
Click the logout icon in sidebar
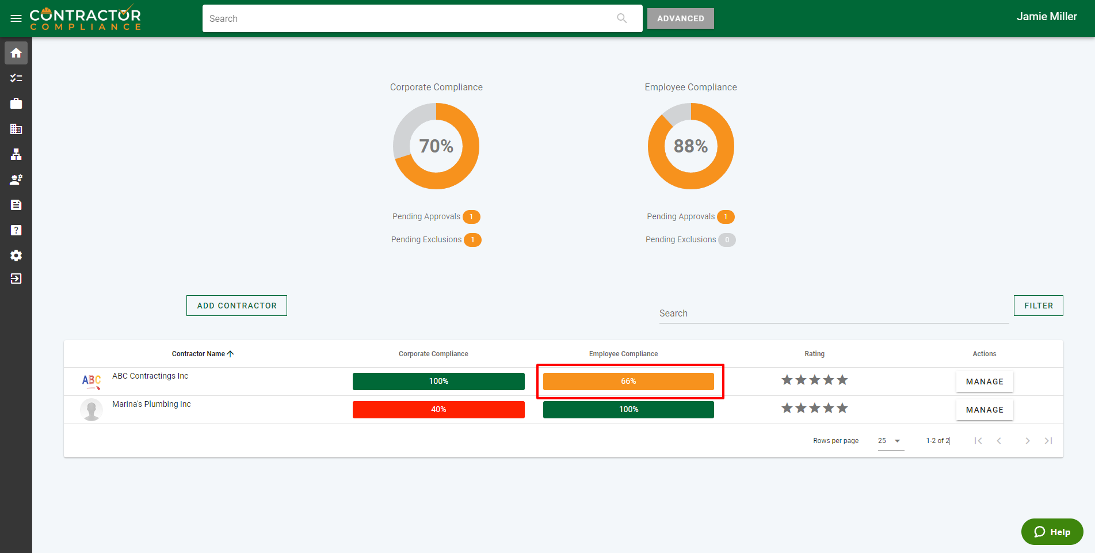coord(16,279)
